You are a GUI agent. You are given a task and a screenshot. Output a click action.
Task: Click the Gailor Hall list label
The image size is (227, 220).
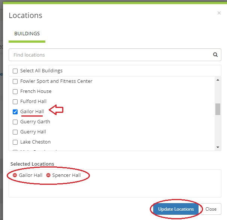tap(32, 112)
